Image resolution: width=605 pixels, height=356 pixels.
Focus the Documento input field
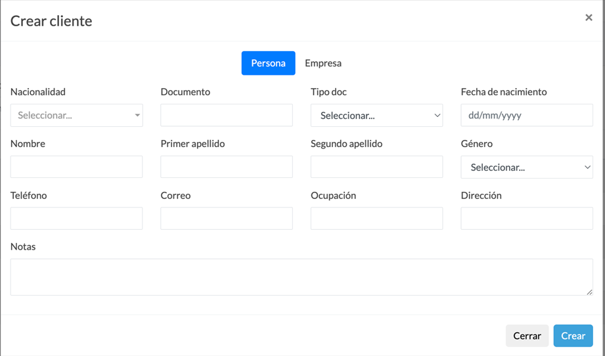(227, 115)
